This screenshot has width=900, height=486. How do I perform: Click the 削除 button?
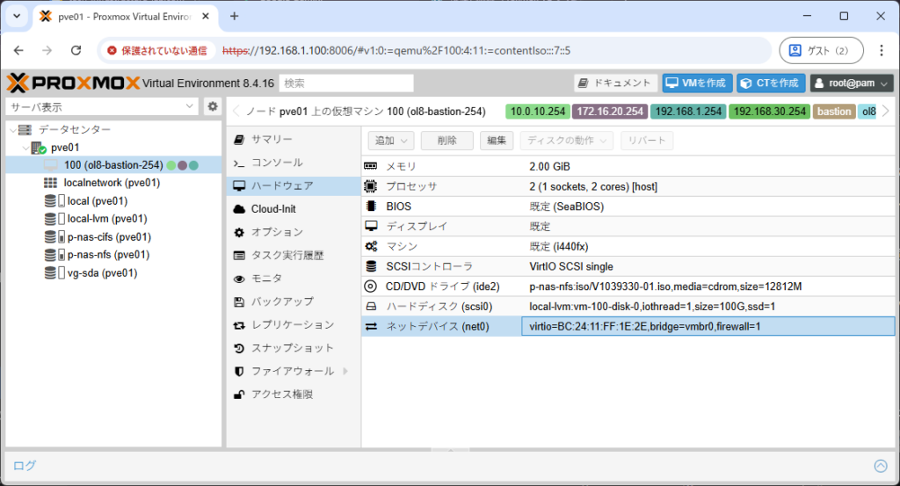tap(446, 141)
